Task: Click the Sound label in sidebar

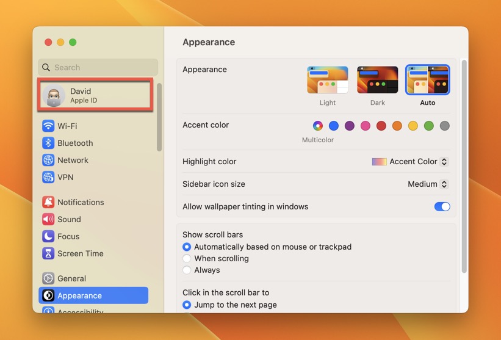Action: click(x=69, y=219)
